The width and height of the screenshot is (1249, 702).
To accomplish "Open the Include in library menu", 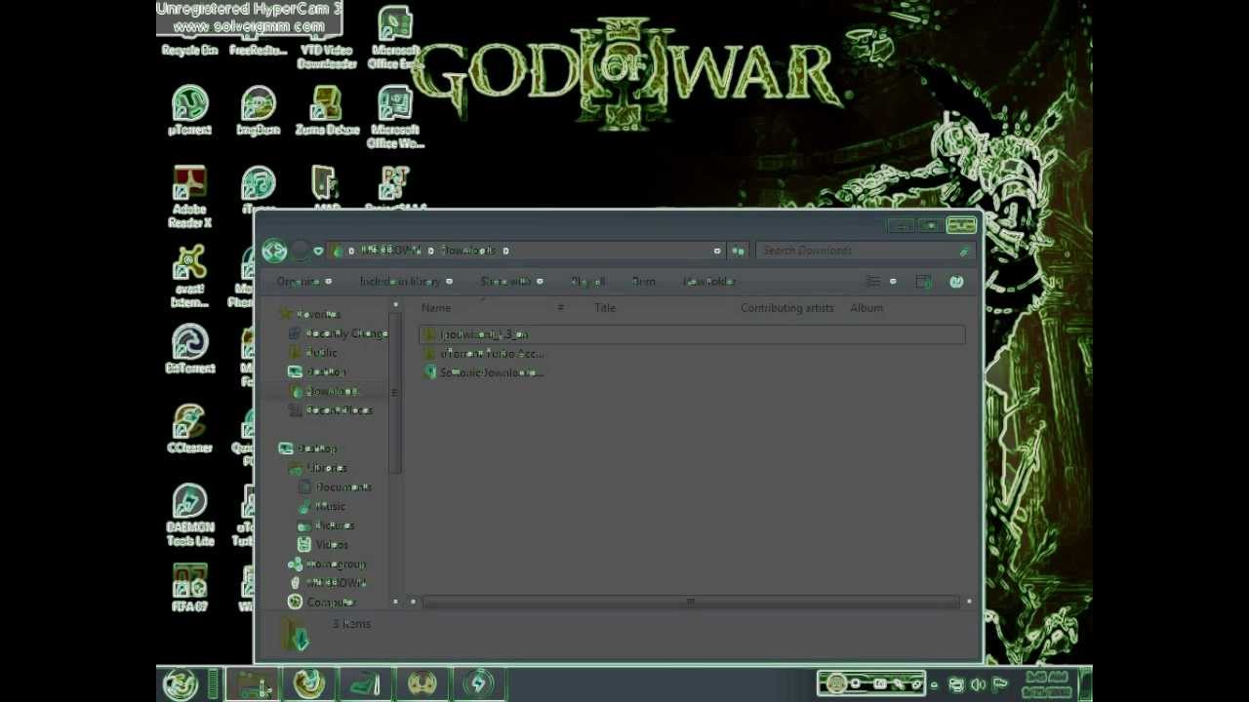I will pyautogui.click(x=405, y=282).
